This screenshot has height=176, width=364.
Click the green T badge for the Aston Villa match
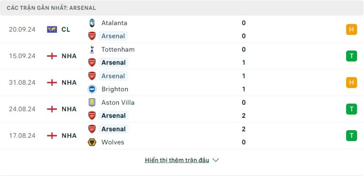[x=351, y=109]
